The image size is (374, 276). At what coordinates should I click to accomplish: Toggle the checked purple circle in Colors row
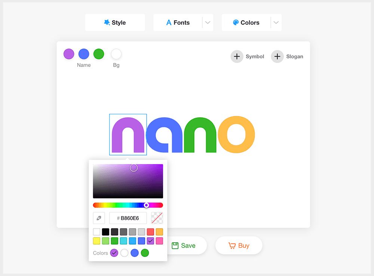tap(114, 253)
